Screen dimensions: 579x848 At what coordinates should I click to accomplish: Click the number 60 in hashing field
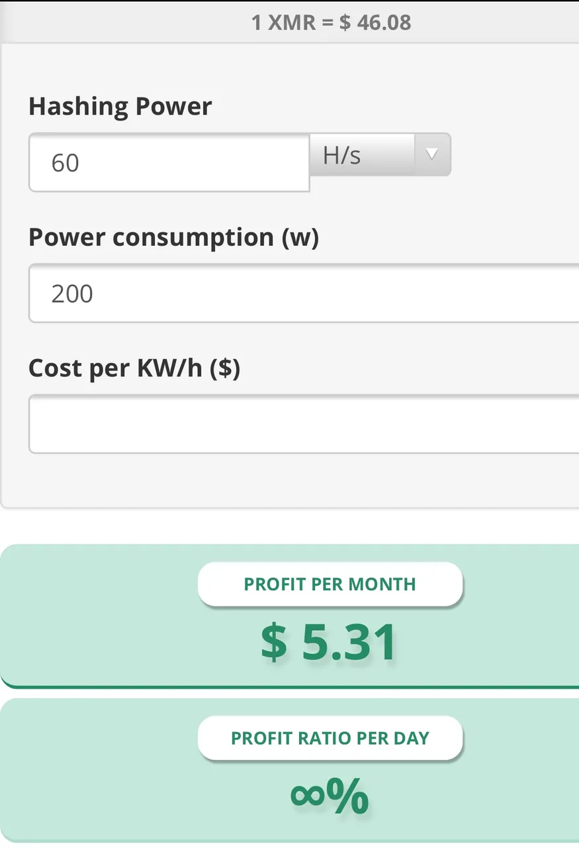point(66,163)
